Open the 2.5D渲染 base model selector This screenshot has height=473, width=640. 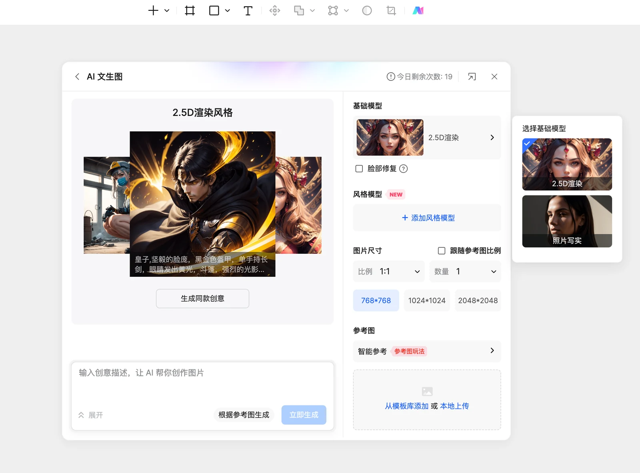(427, 137)
